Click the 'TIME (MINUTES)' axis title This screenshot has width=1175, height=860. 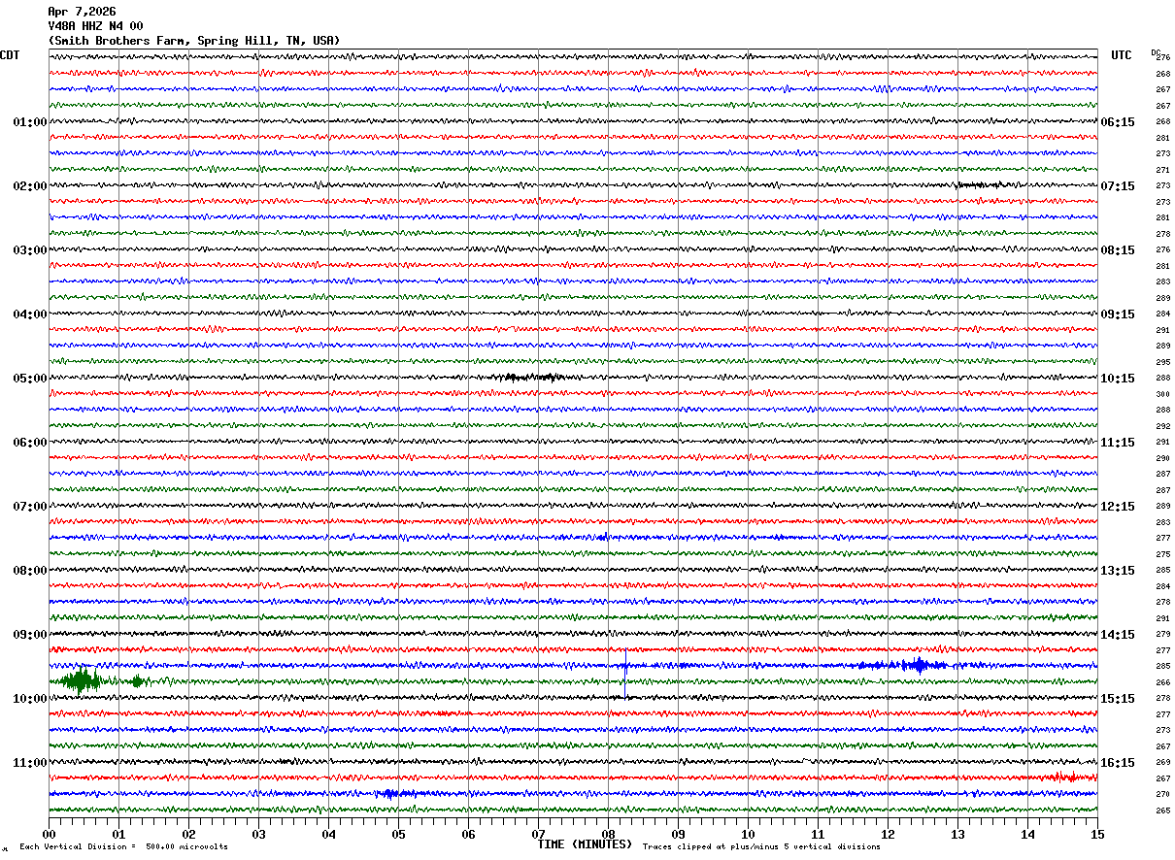click(x=585, y=844)
